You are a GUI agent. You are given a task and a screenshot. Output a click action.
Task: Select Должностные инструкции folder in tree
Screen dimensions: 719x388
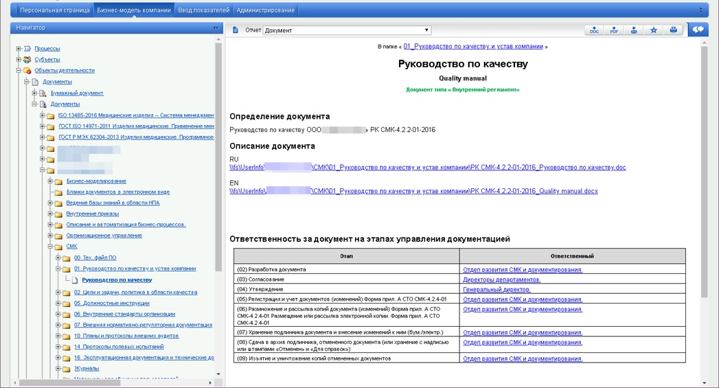(111, 303)
